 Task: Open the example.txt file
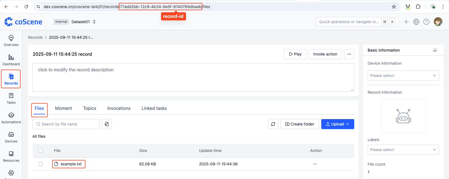(x=71, y=164)
